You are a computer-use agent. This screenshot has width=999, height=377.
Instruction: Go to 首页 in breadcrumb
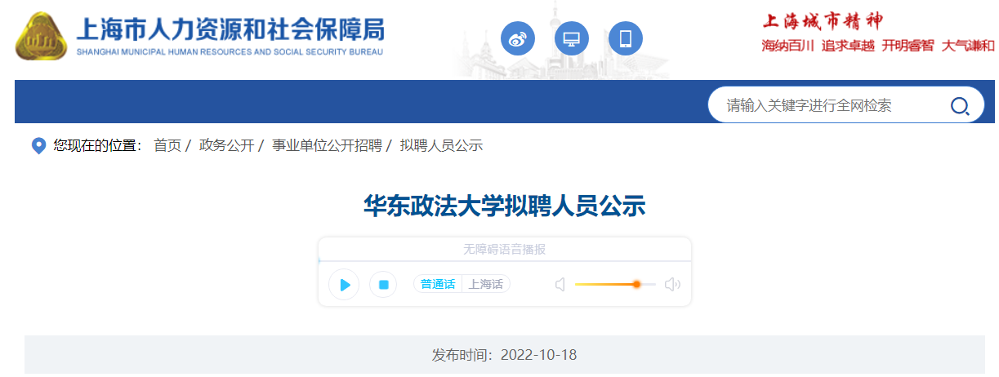click(x=167, y=146)
